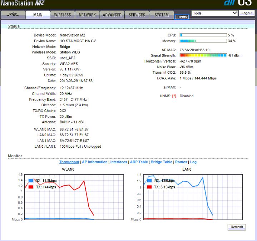The image size is (257, 241).
Task: Switch to the WIRELESS tab
Action: tap(63, 15)
